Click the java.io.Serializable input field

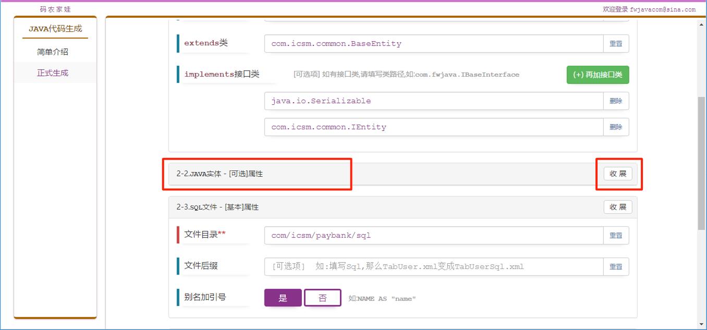click(433, 101)
